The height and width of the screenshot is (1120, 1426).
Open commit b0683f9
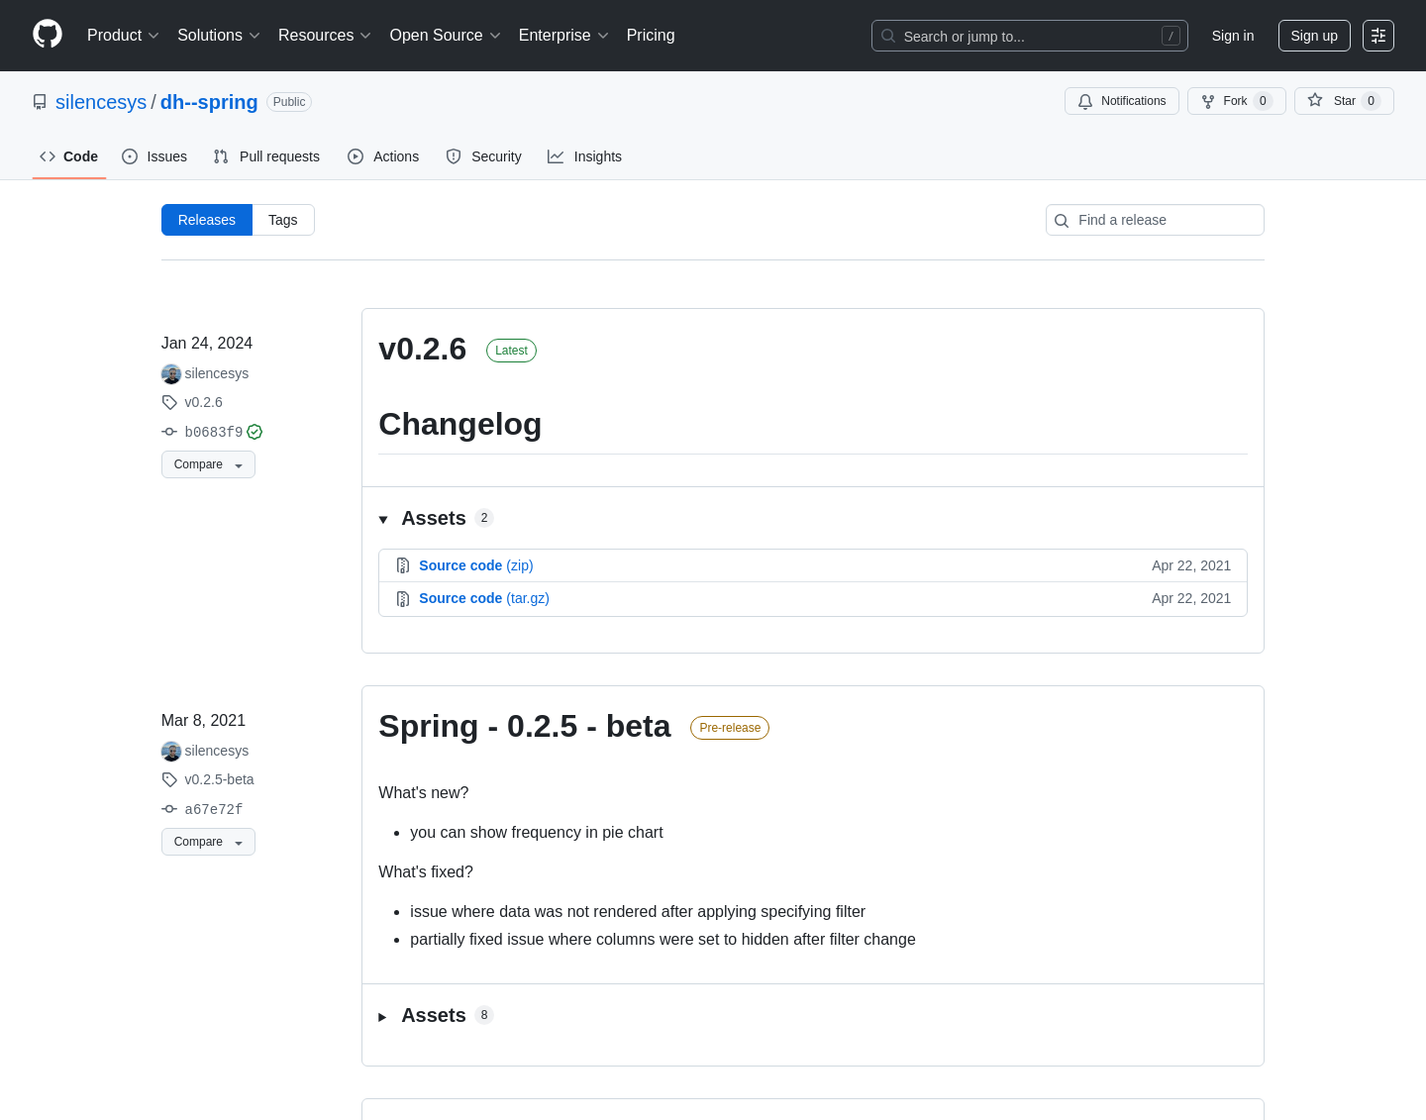pyautogui.click(x=214, y=432)
